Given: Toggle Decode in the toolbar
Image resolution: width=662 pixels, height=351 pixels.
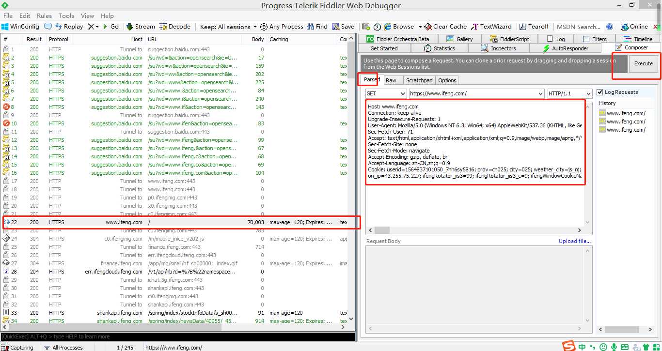Looking at the screenshot, I should click(x=175, y=27).
